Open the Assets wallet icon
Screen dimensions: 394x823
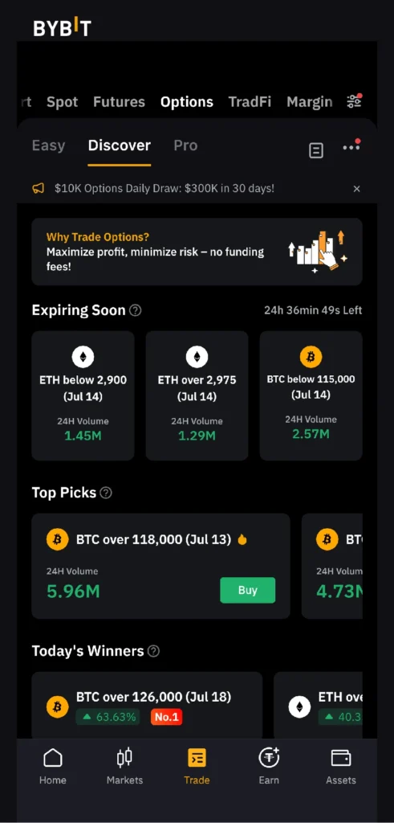(340, 758)
